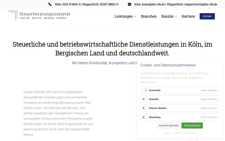Click the cookie notice text Diese Webseite verwendet Cookies
This screenshot has width=225, height=141.
coord(174,78)
